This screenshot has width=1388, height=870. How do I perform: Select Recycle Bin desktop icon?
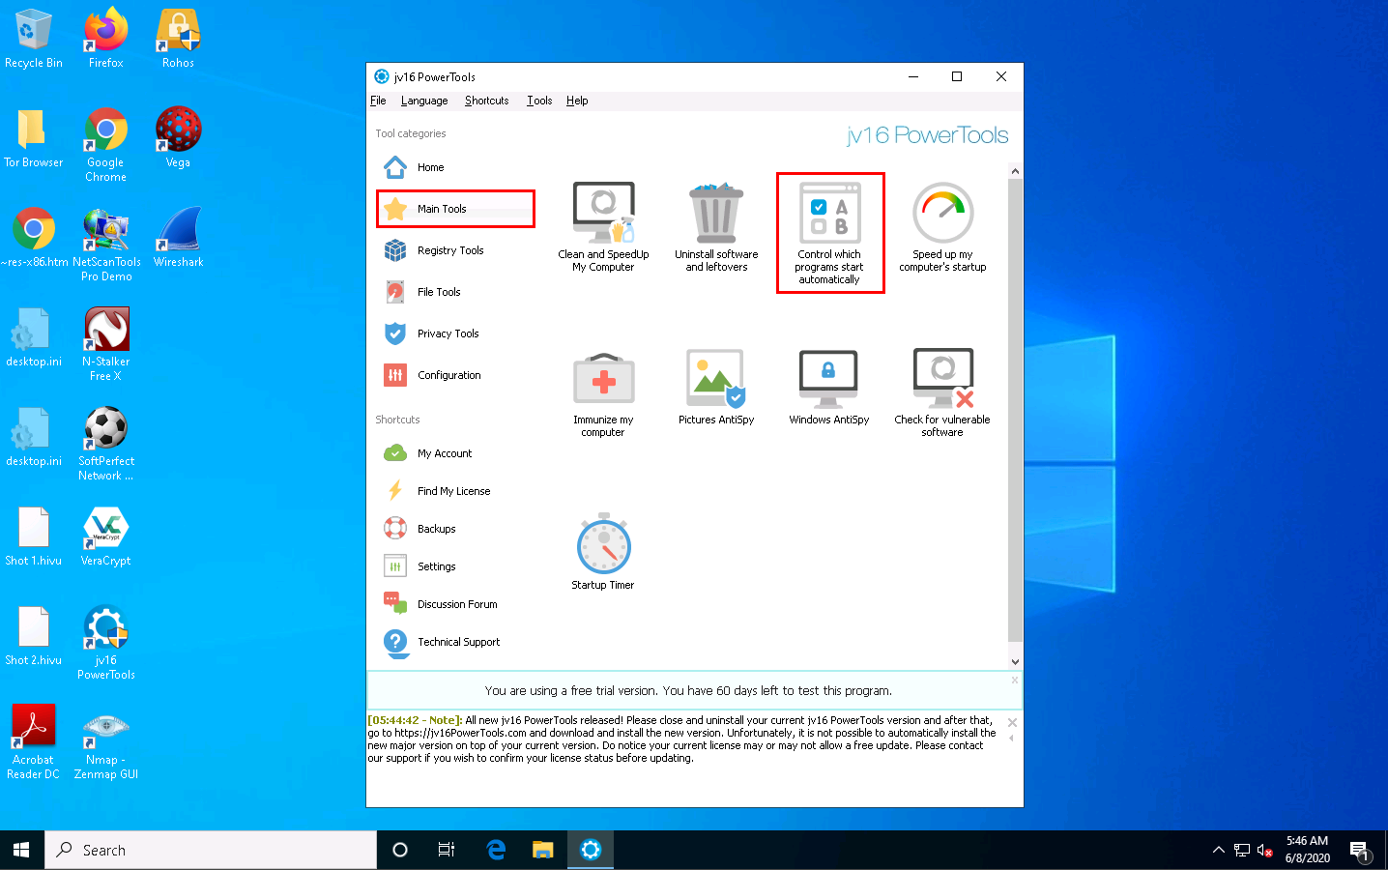click(x=34, y=39)
